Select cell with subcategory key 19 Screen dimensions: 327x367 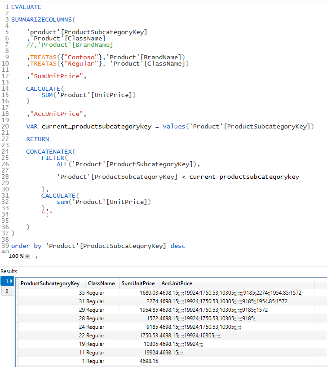coord(52,344)
